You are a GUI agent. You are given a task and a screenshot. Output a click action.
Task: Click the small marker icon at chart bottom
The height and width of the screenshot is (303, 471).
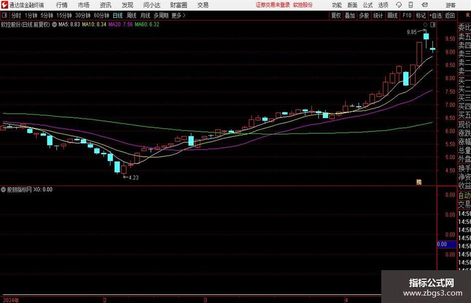click(x=419, y=182)
